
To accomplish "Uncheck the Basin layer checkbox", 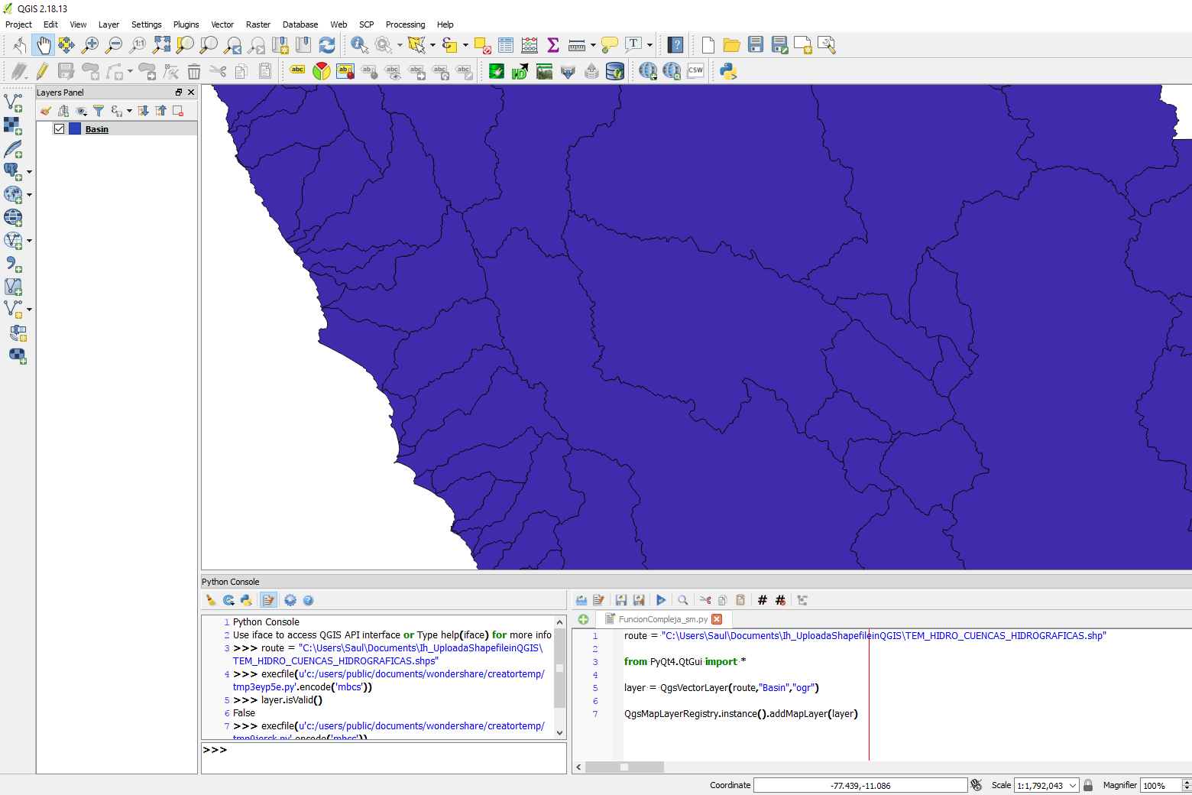I will click(x=59, y=128).
